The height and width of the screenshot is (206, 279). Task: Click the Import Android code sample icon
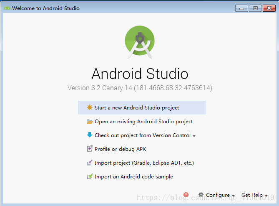point(90,176)
